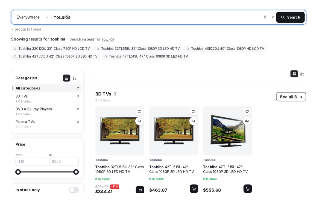Filter by Plasma TVs category
This screenshot has height=204, width=328.
[x=47, y=124]
